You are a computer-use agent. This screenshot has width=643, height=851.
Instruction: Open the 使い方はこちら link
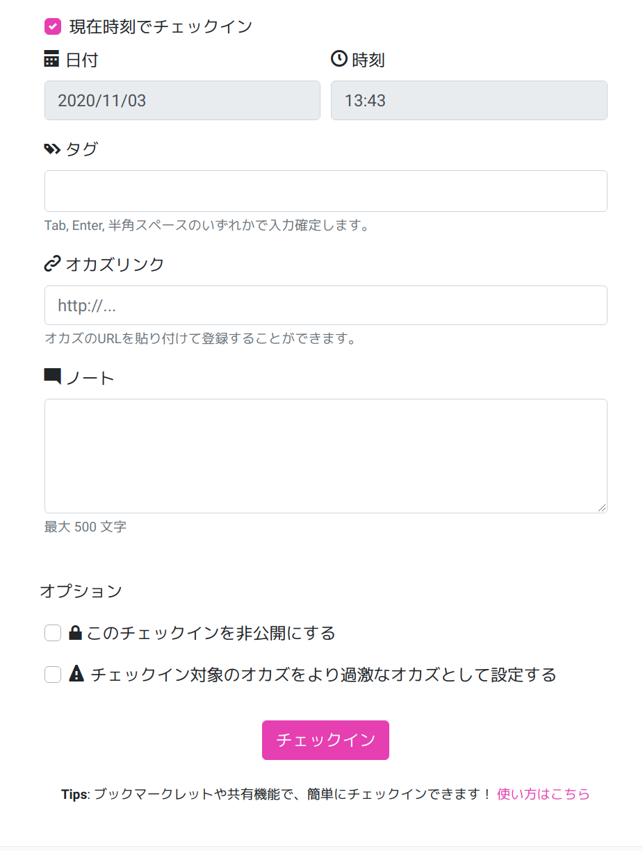click(543, 794)
